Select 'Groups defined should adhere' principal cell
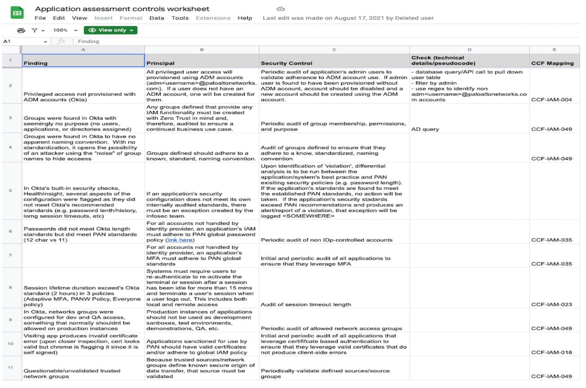Viewport: 586px width, 388px height. 202,147
